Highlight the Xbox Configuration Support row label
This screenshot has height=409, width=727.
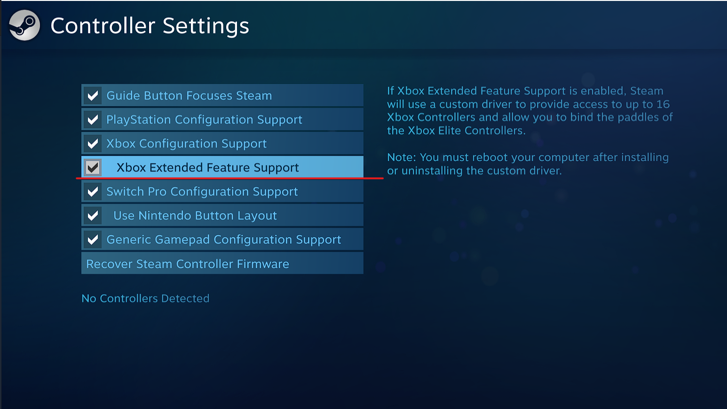[x=186, y=144]
